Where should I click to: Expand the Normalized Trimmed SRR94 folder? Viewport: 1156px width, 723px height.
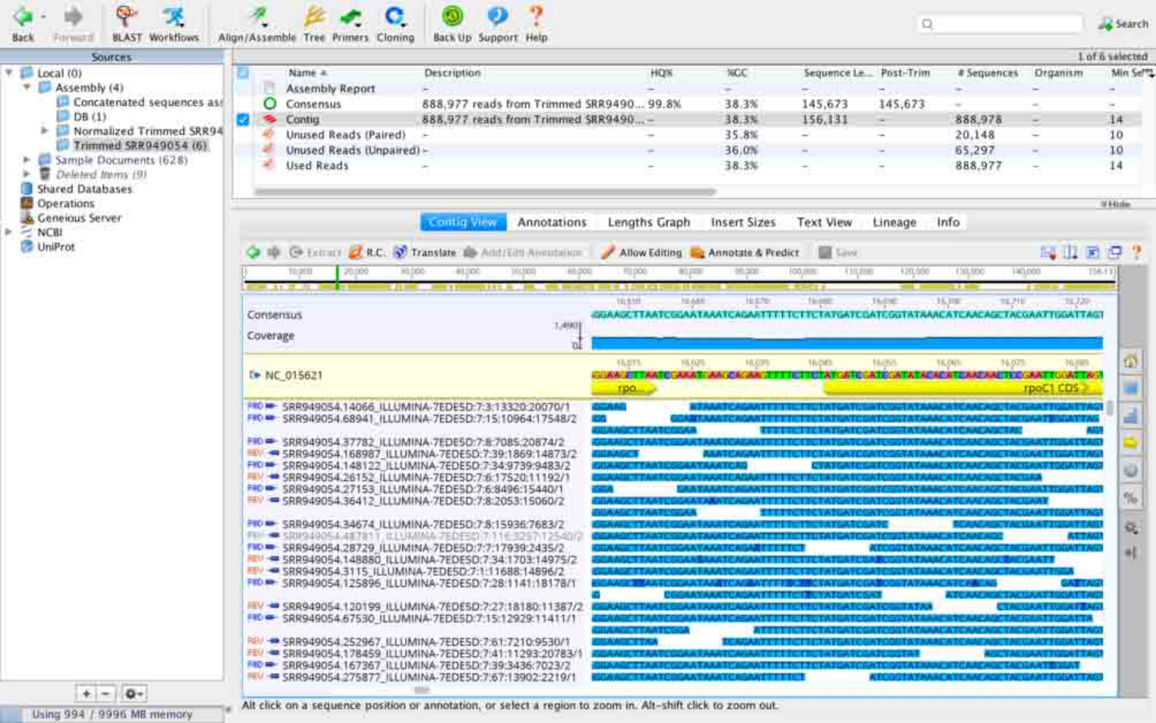45,131
